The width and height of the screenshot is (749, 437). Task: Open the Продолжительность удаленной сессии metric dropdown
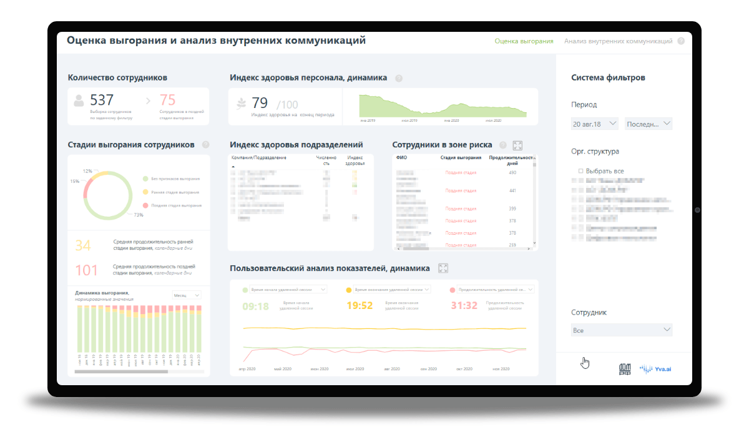(496, 290)
